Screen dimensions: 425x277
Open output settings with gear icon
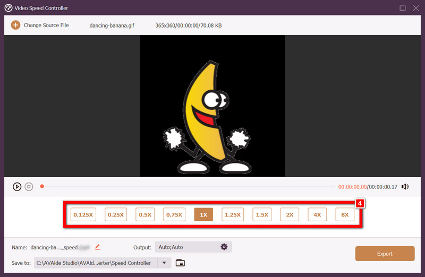(x=224, y=247)
